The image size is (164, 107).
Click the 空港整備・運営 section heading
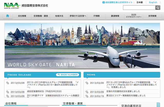(73, 103)
